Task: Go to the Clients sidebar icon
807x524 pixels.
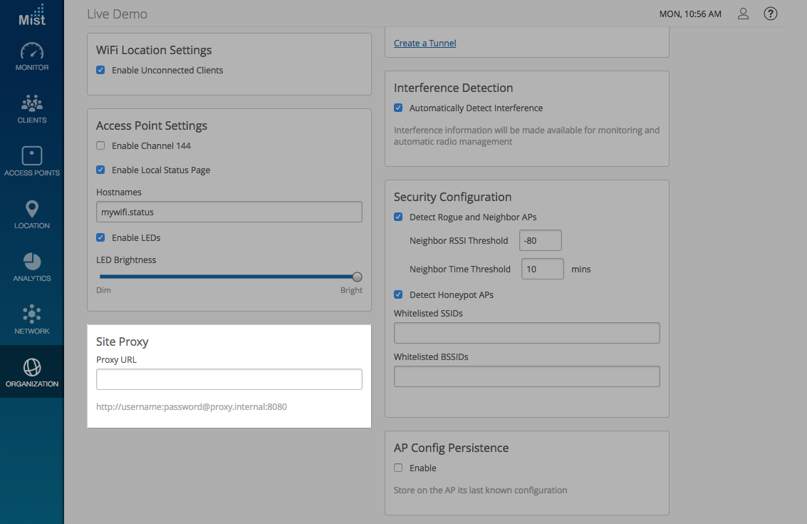Action: (32, 109)
